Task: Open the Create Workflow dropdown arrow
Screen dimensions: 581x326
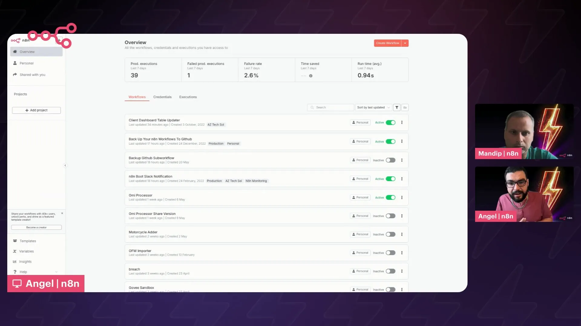Action: pos(405,43)
